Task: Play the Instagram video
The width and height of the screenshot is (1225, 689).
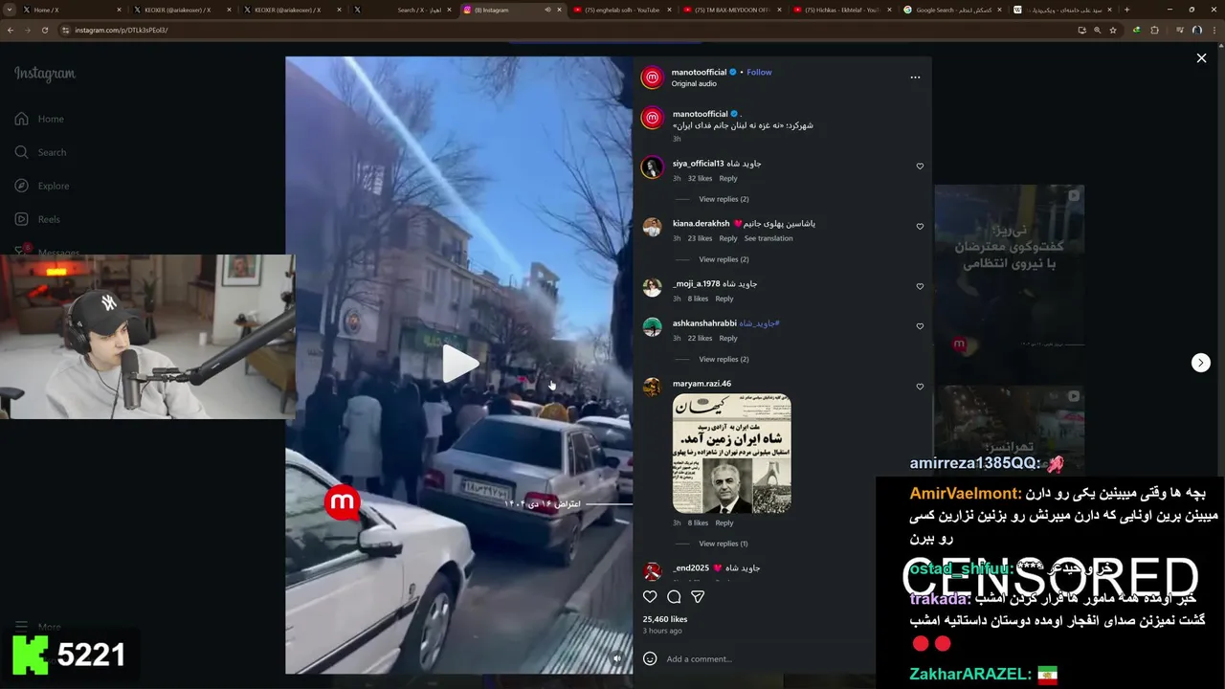Action: tap(459, 364)
